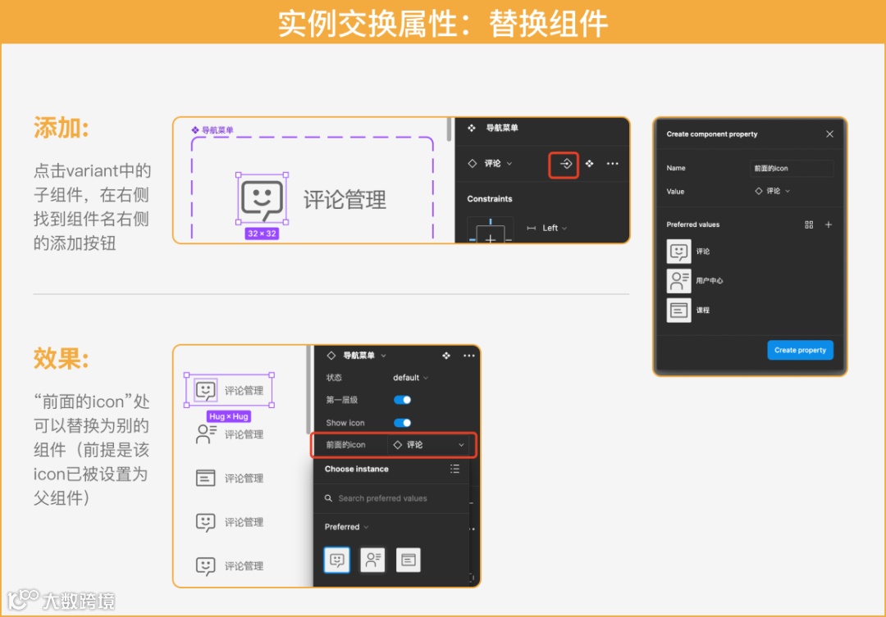886x617 pixels.
Task: Click the grid view icon in Preferred values
Action: (809, 225)
